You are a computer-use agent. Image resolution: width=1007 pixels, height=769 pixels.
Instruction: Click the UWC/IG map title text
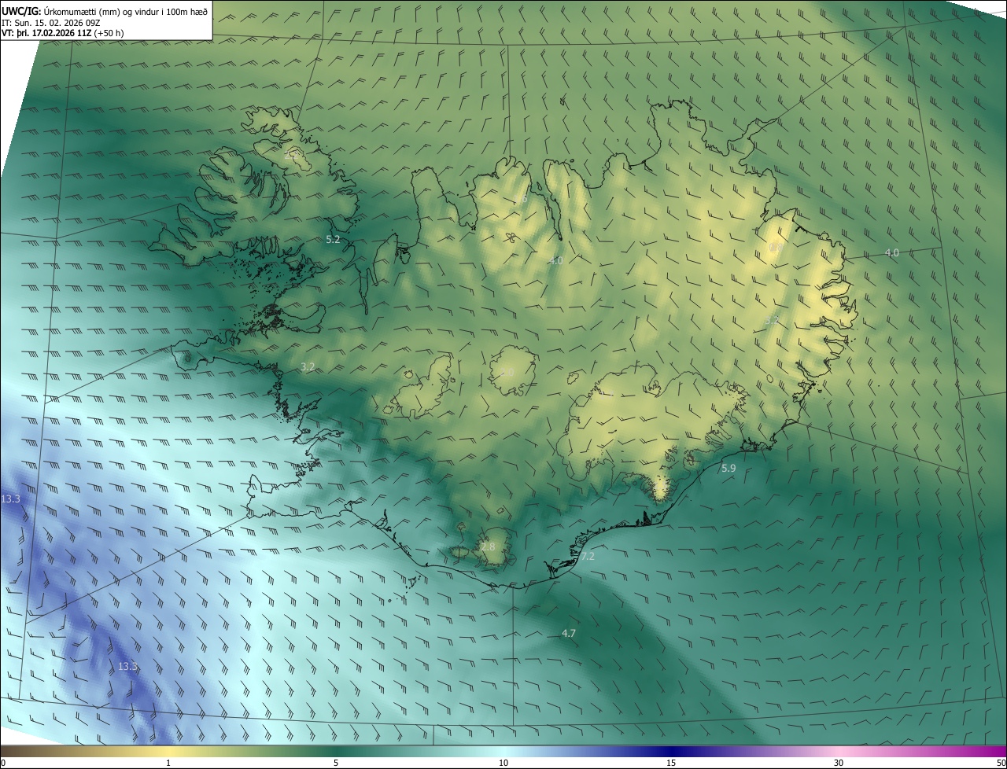tap(105, 11)
